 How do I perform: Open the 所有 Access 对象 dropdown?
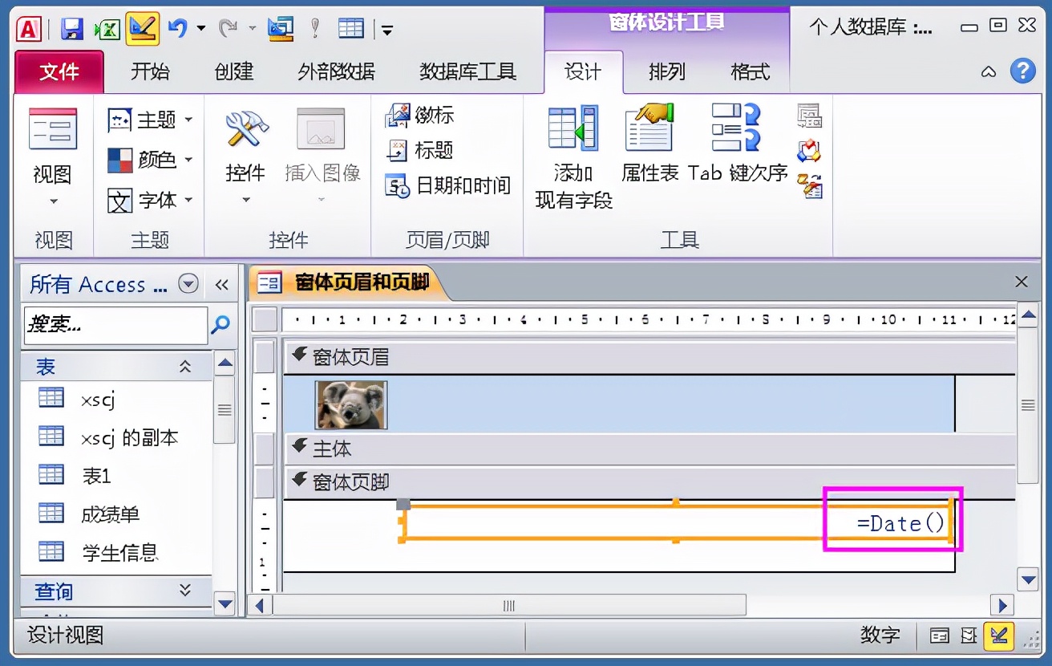click(x=189, y=283)
